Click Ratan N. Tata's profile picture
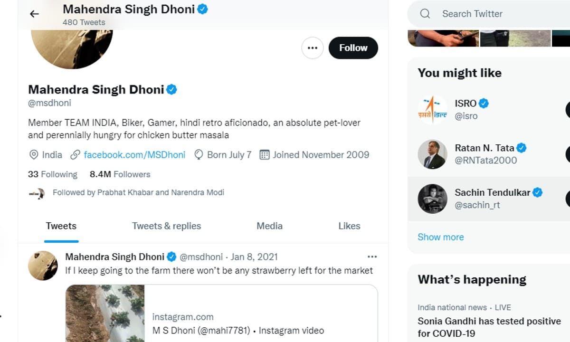The image size is (570, 342). tap(432, 154)
